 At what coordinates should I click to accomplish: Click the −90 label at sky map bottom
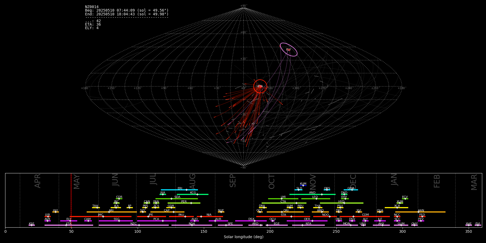click(x=243, y=168)
